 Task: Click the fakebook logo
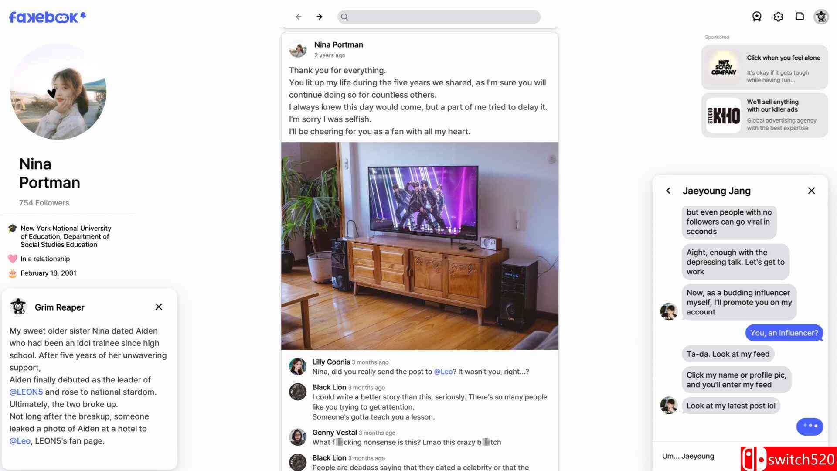tap(48, 17)
